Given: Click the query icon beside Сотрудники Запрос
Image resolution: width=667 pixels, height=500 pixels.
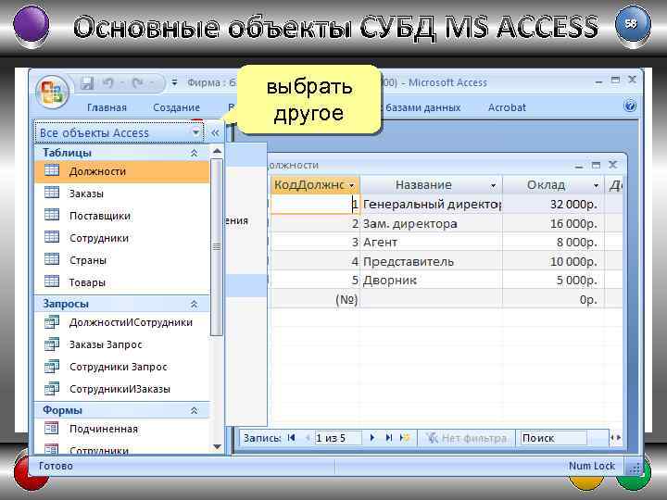Looking at the screenshot, I should 52,366.
